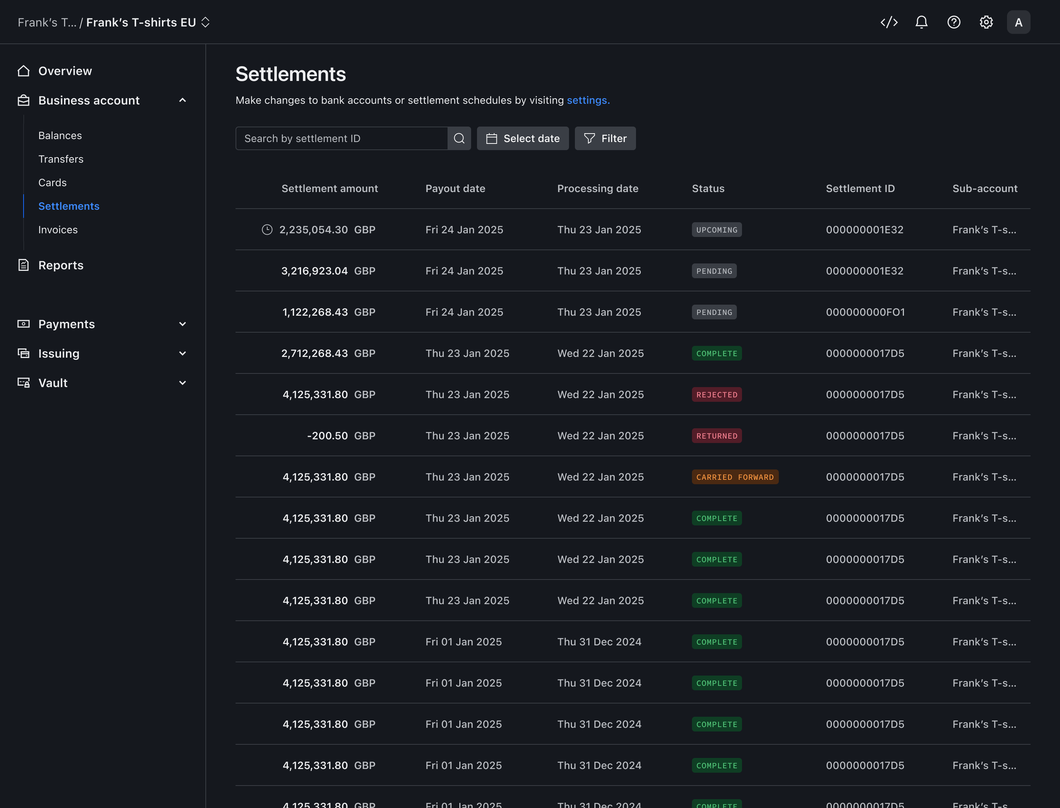This screenshot has height=808, width=1060.
Task: Click the Issuing cards icon
Action: 24,353
